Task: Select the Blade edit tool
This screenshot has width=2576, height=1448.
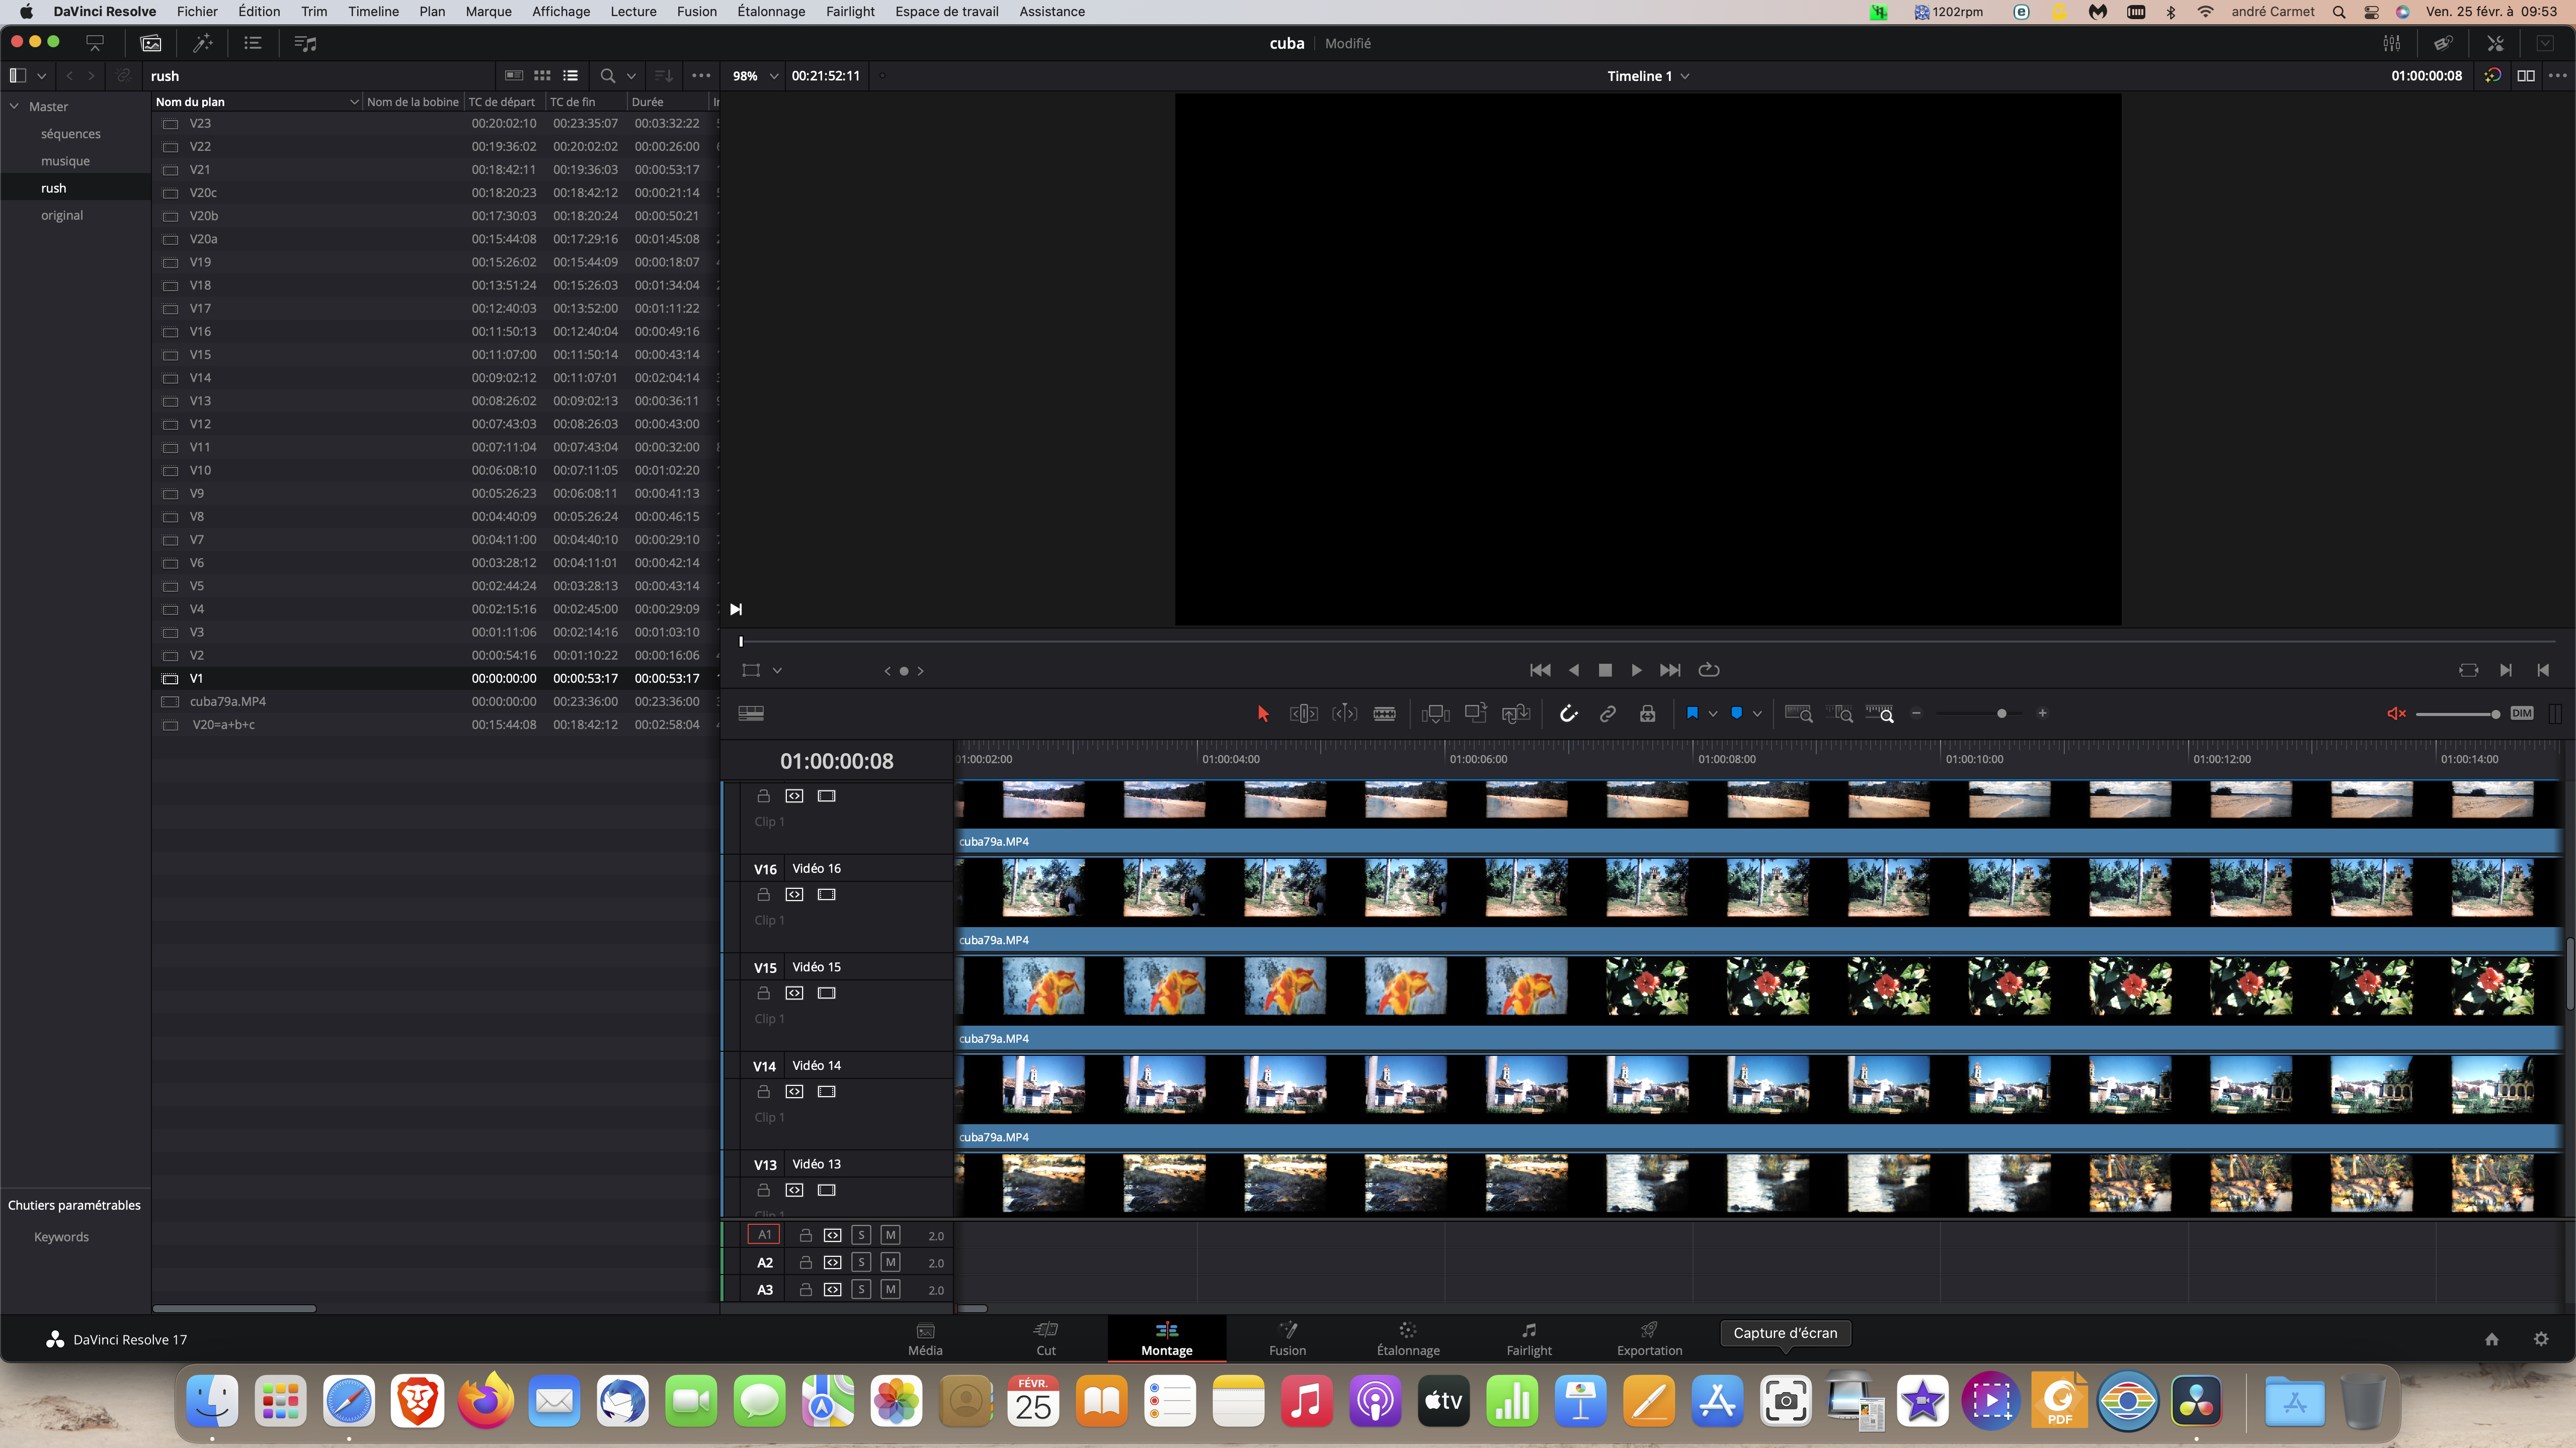Action: 1385,713
